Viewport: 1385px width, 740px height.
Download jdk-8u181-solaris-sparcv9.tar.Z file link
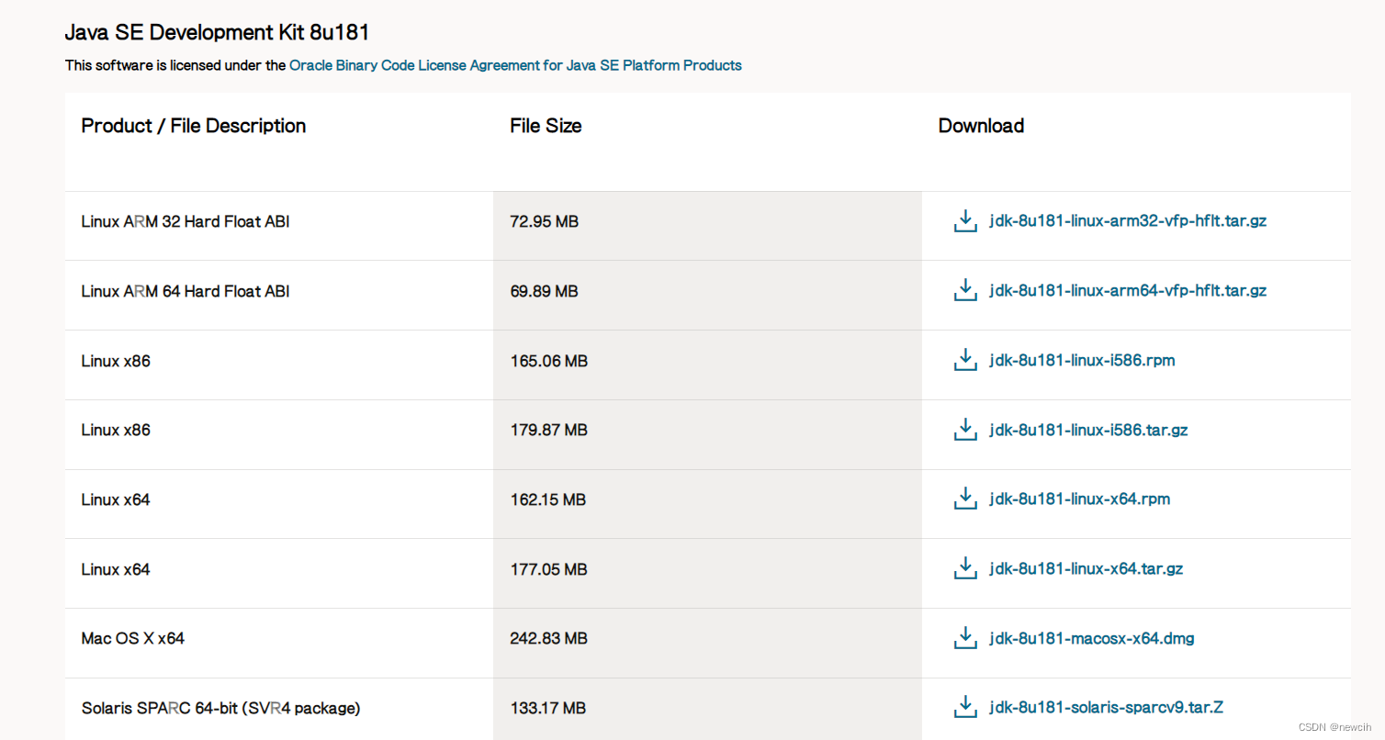coord(1106,707)
